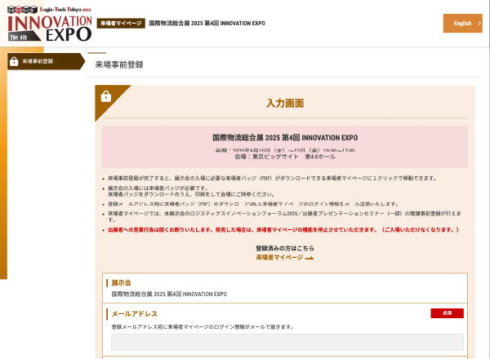The height and width of the screenshot is (359, 490).
Task: Click the 会場：東京ビッグサイト venue line
Action: (285, 157)
